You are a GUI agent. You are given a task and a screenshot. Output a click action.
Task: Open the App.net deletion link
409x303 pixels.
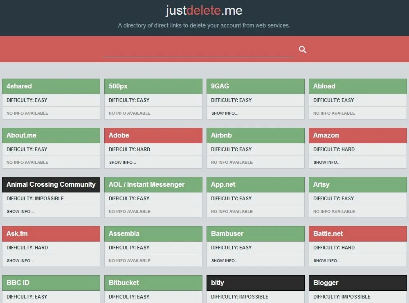(x=256, y=184)
